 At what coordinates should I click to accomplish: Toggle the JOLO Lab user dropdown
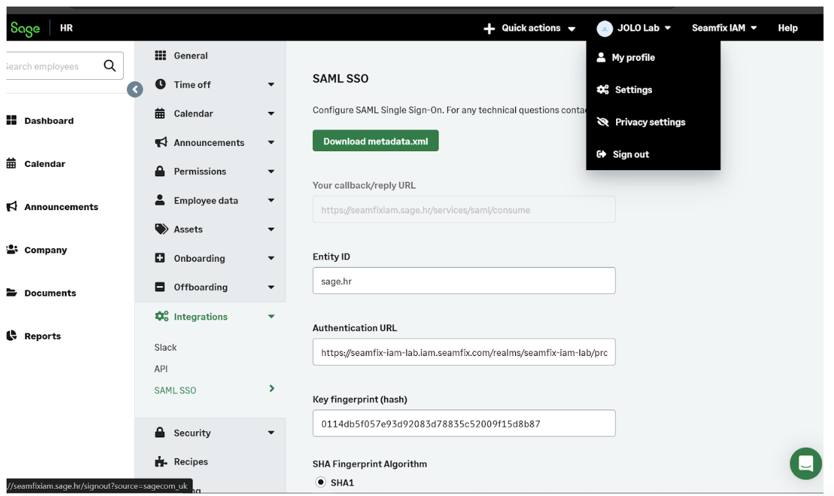(x=634, y=28)
